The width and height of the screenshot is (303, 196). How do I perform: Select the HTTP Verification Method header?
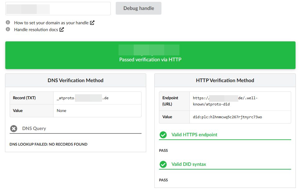225,80
